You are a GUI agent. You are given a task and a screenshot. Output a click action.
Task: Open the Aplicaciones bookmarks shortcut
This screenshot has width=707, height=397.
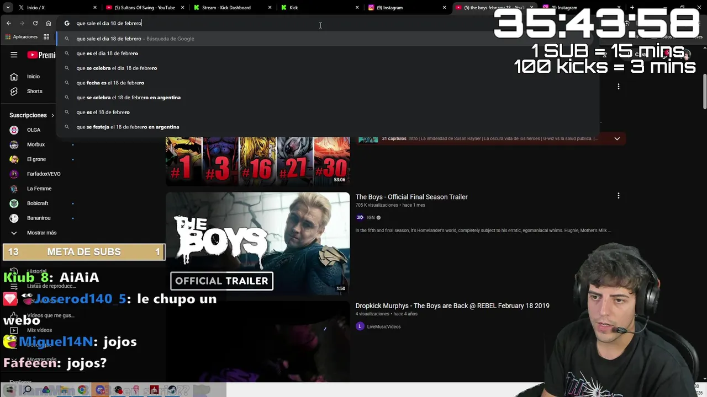[x=22, y=37]
